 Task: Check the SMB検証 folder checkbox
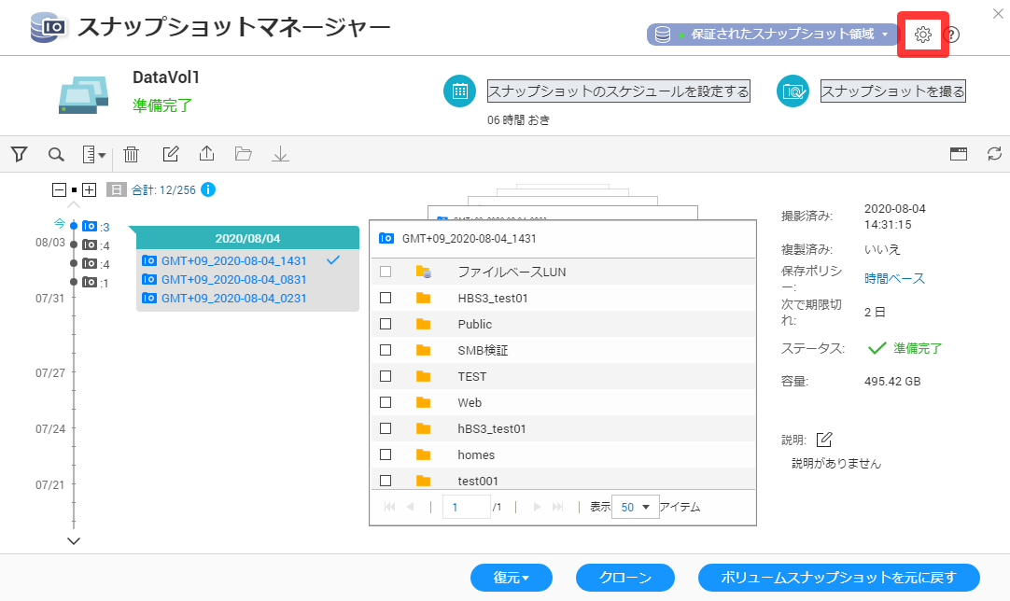pyautogui.click(x=386, y=350)
